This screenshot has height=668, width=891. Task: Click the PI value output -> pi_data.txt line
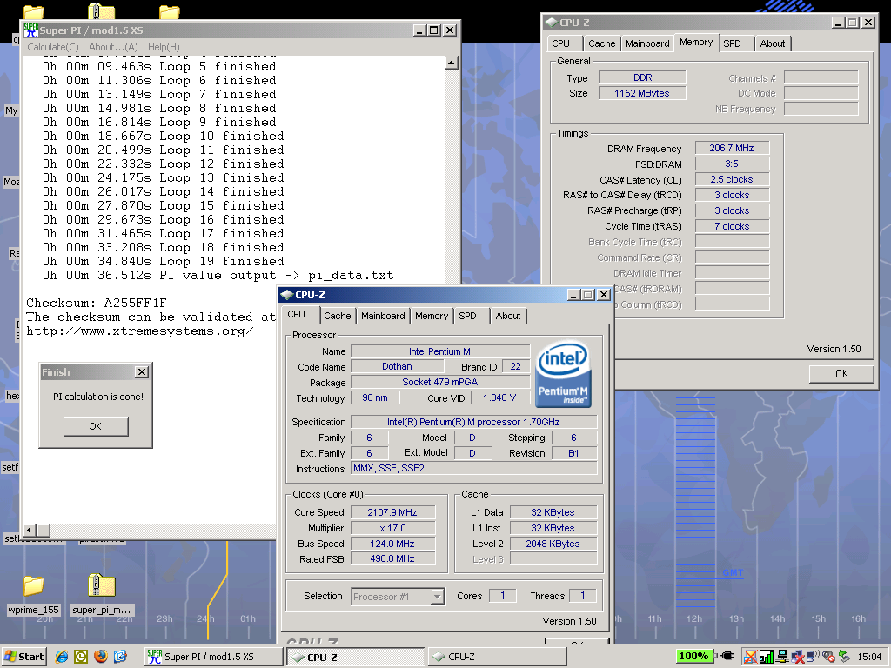point(218,276)
